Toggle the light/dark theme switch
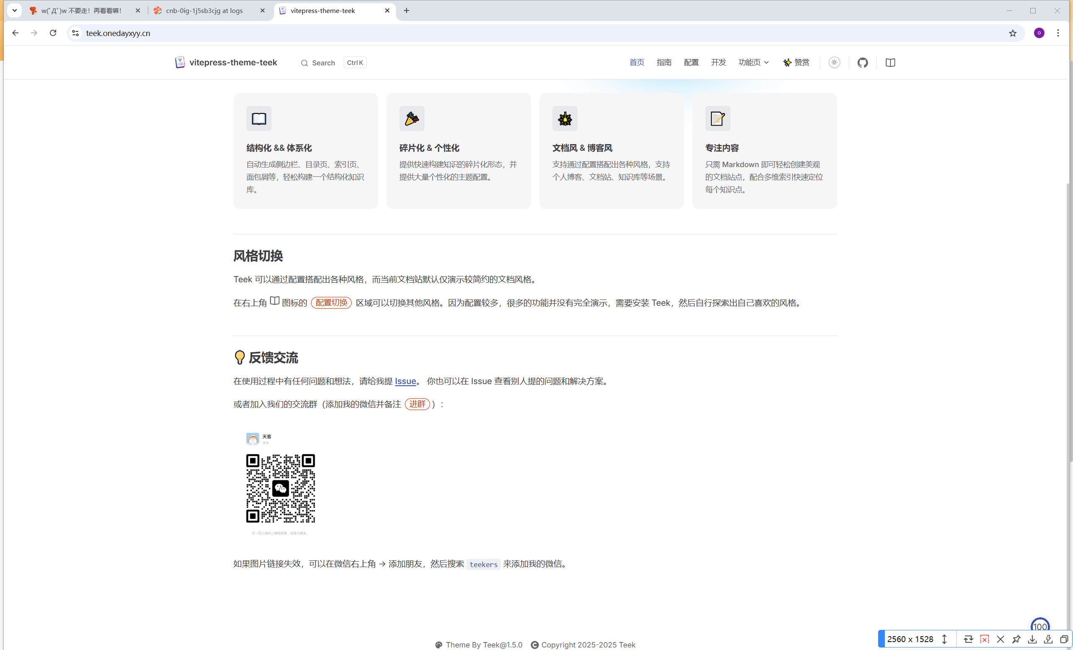The image size is (1073, 650). tap(834, 63)
